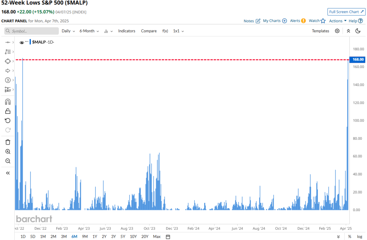The height and width of the screenshot is (240, 367).
Task: Expand the bottom panel with down chevrons
Action: coord(338,237)
